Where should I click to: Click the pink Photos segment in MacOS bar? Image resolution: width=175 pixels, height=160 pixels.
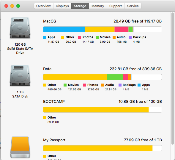122,29
